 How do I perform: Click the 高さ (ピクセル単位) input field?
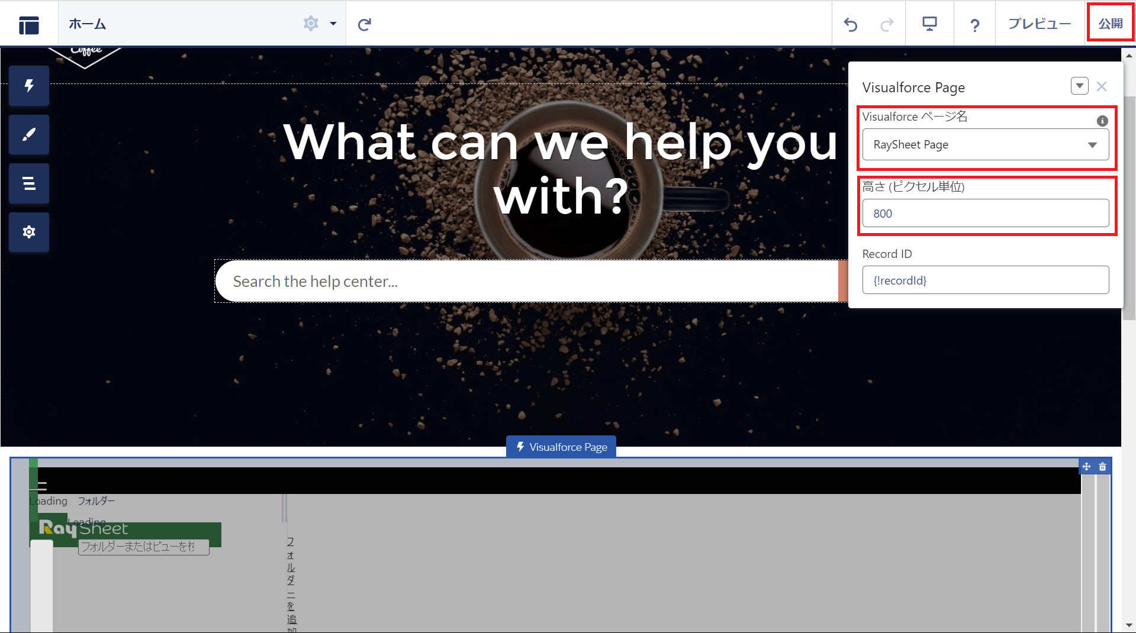coord(986,213)
